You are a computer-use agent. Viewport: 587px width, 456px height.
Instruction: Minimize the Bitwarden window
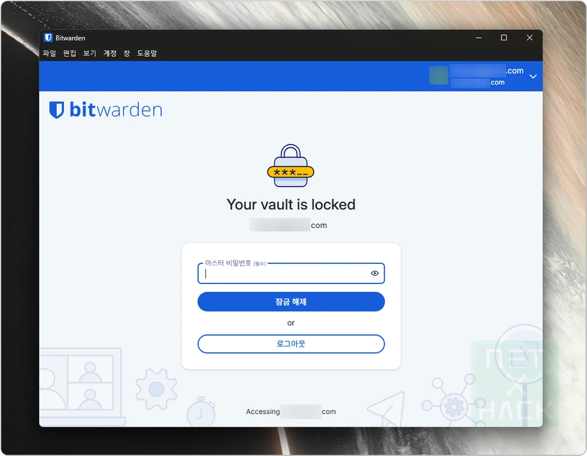479,38
